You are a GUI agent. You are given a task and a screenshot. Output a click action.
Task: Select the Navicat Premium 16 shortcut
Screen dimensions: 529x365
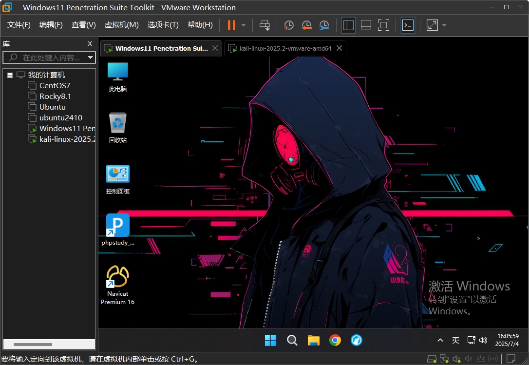coord(118,285)
